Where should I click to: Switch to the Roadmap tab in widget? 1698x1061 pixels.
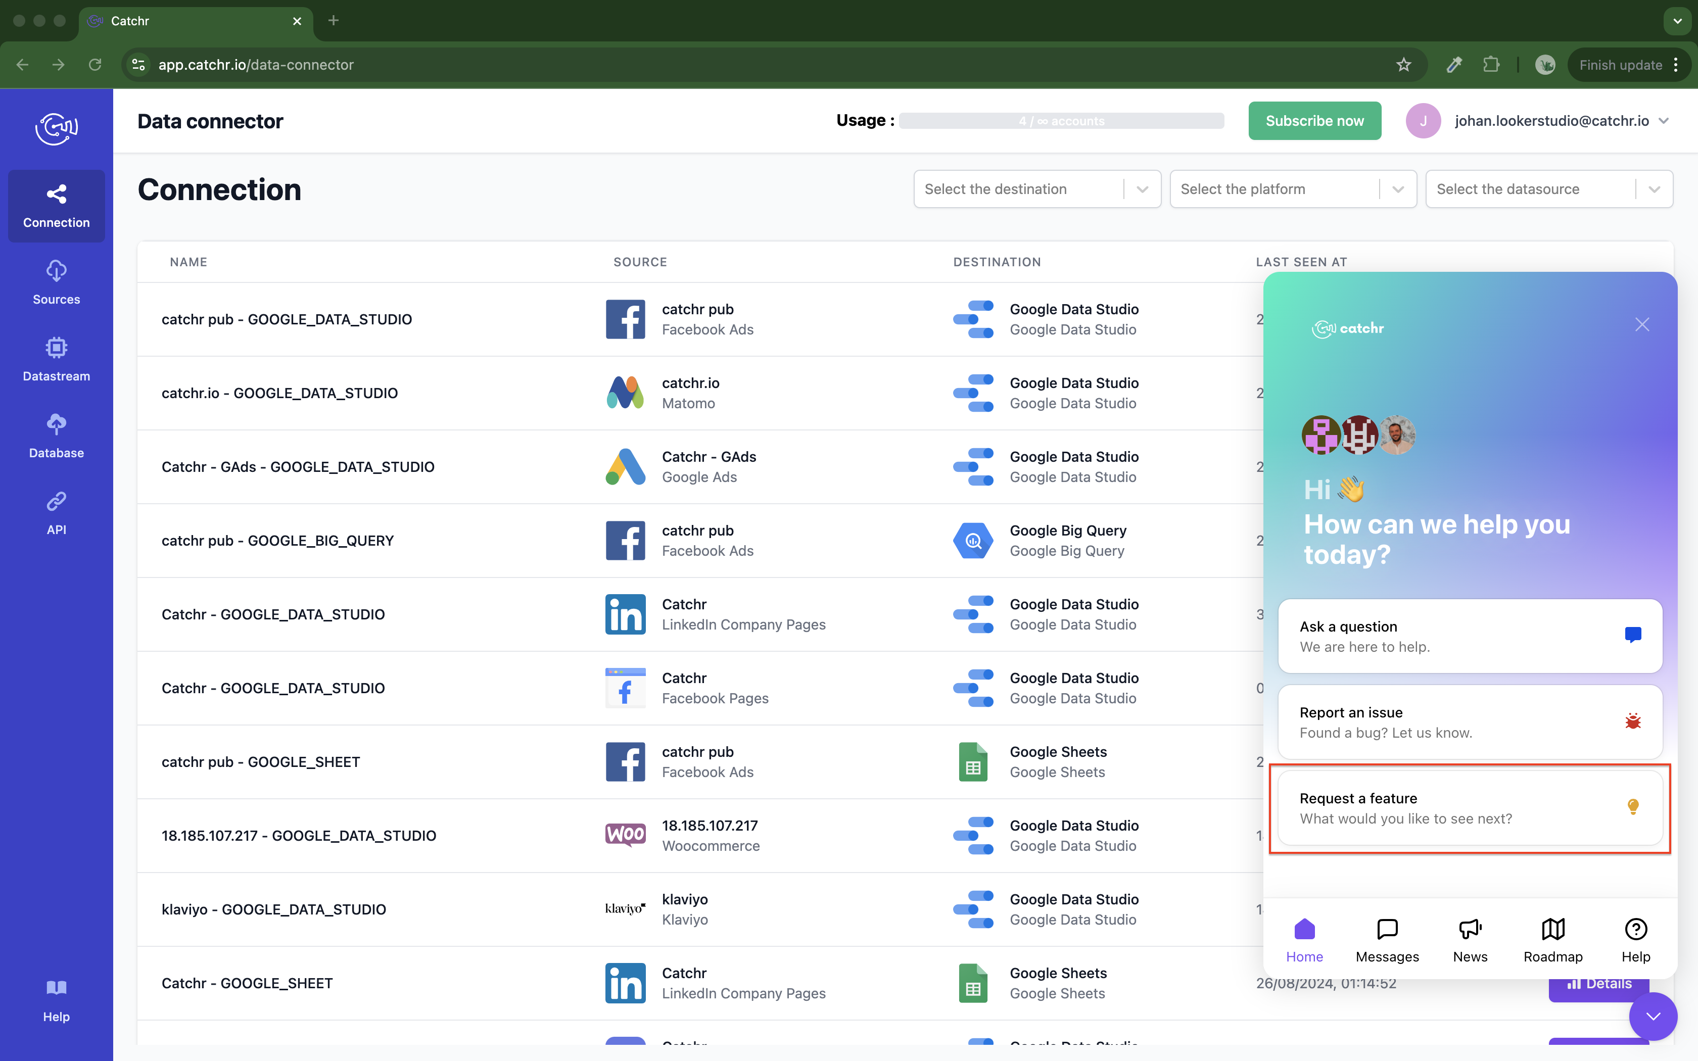click(1553, 940)
